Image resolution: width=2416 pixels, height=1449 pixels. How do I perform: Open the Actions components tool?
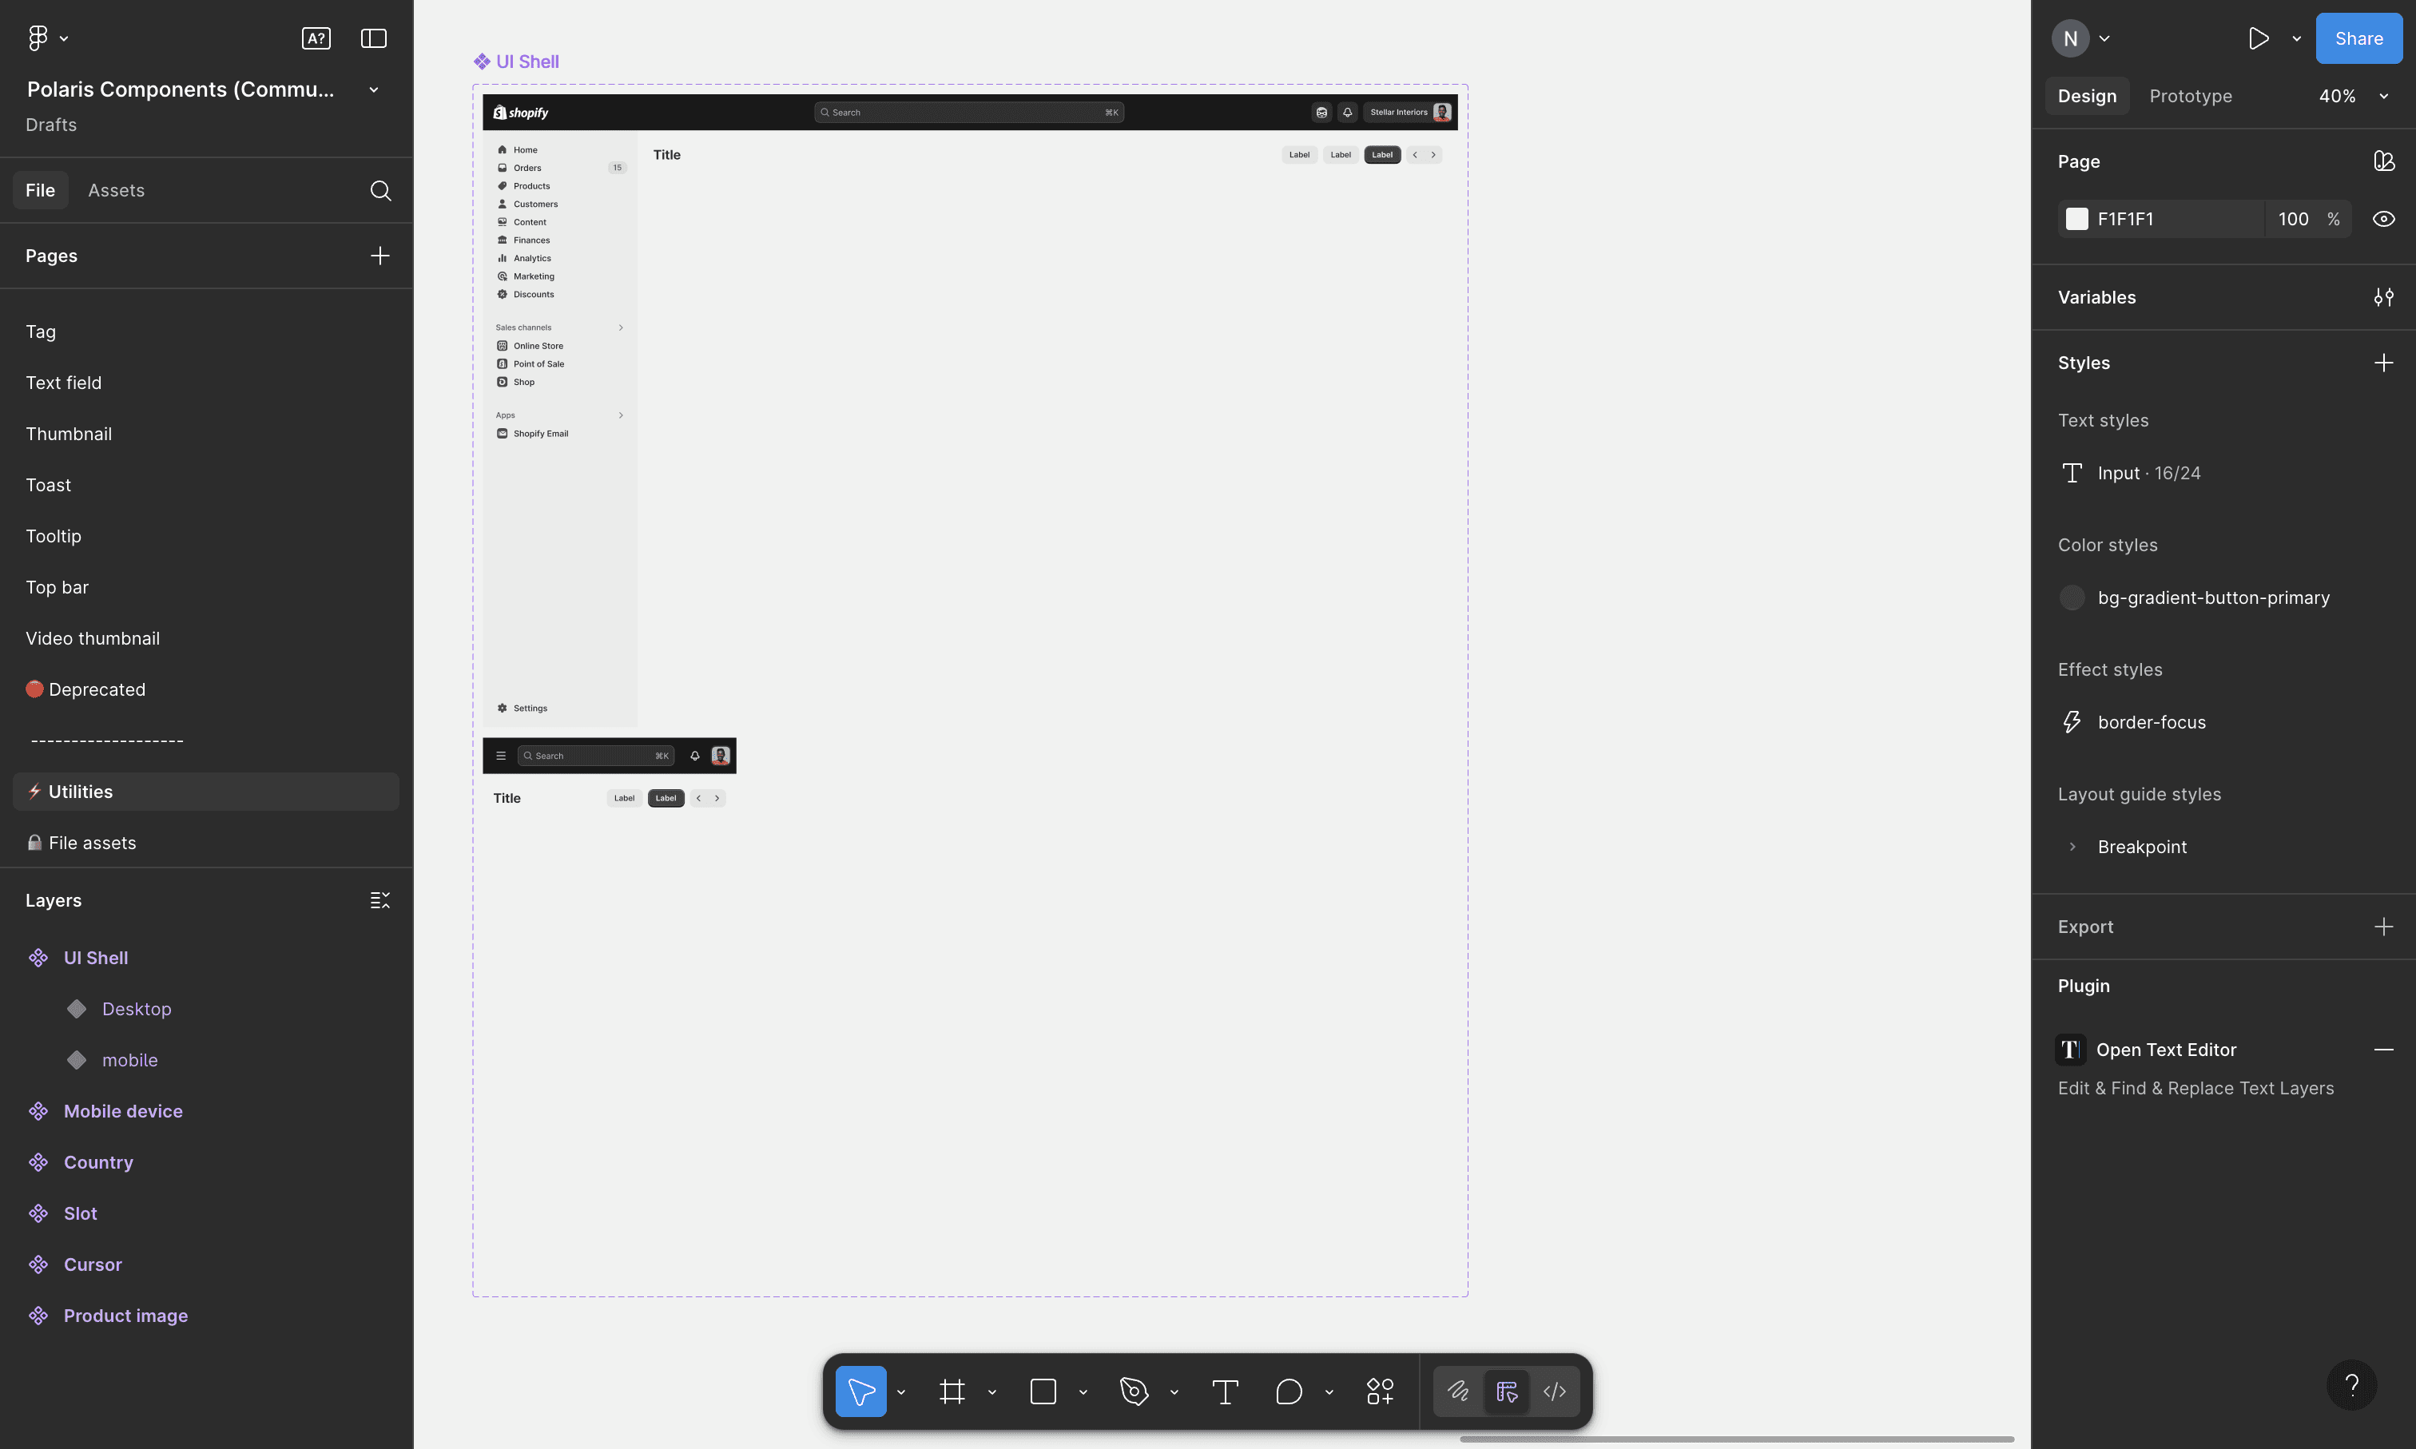pyautogui.click(x=1380, y=1391)
